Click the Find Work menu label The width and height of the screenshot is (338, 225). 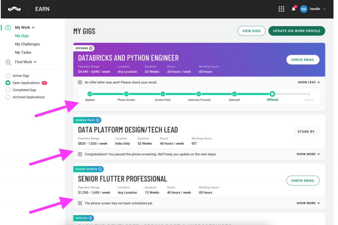(x=23, y=62)
